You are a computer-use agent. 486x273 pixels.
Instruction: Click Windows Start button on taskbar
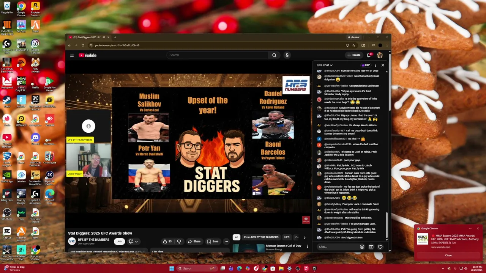click(x=172, y=268)
